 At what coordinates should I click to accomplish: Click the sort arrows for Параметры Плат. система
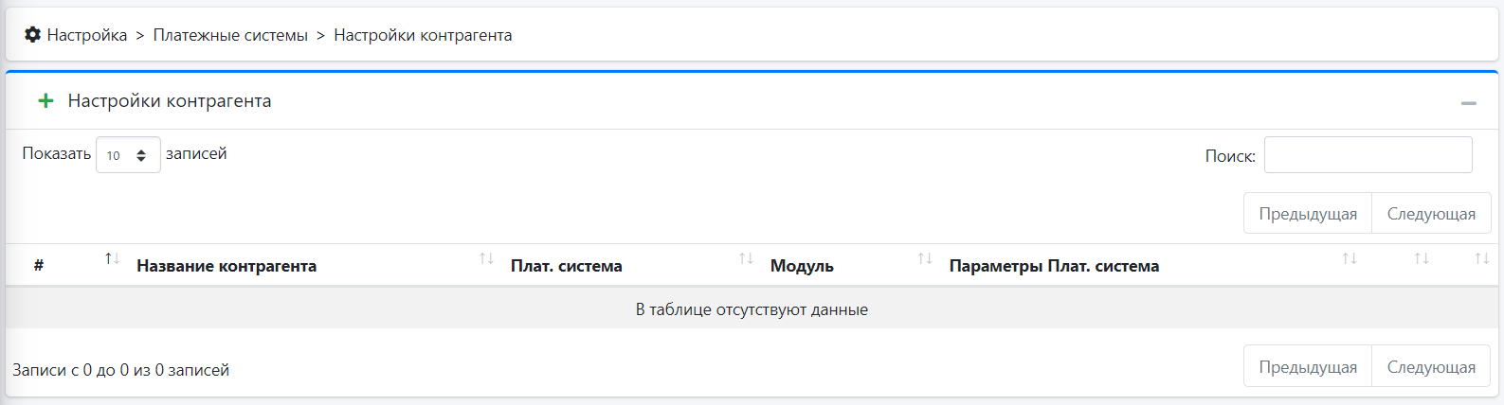1350,258
